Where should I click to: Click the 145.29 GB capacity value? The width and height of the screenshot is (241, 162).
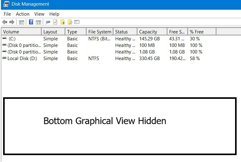pyautogui.click(x=150, y=39)
